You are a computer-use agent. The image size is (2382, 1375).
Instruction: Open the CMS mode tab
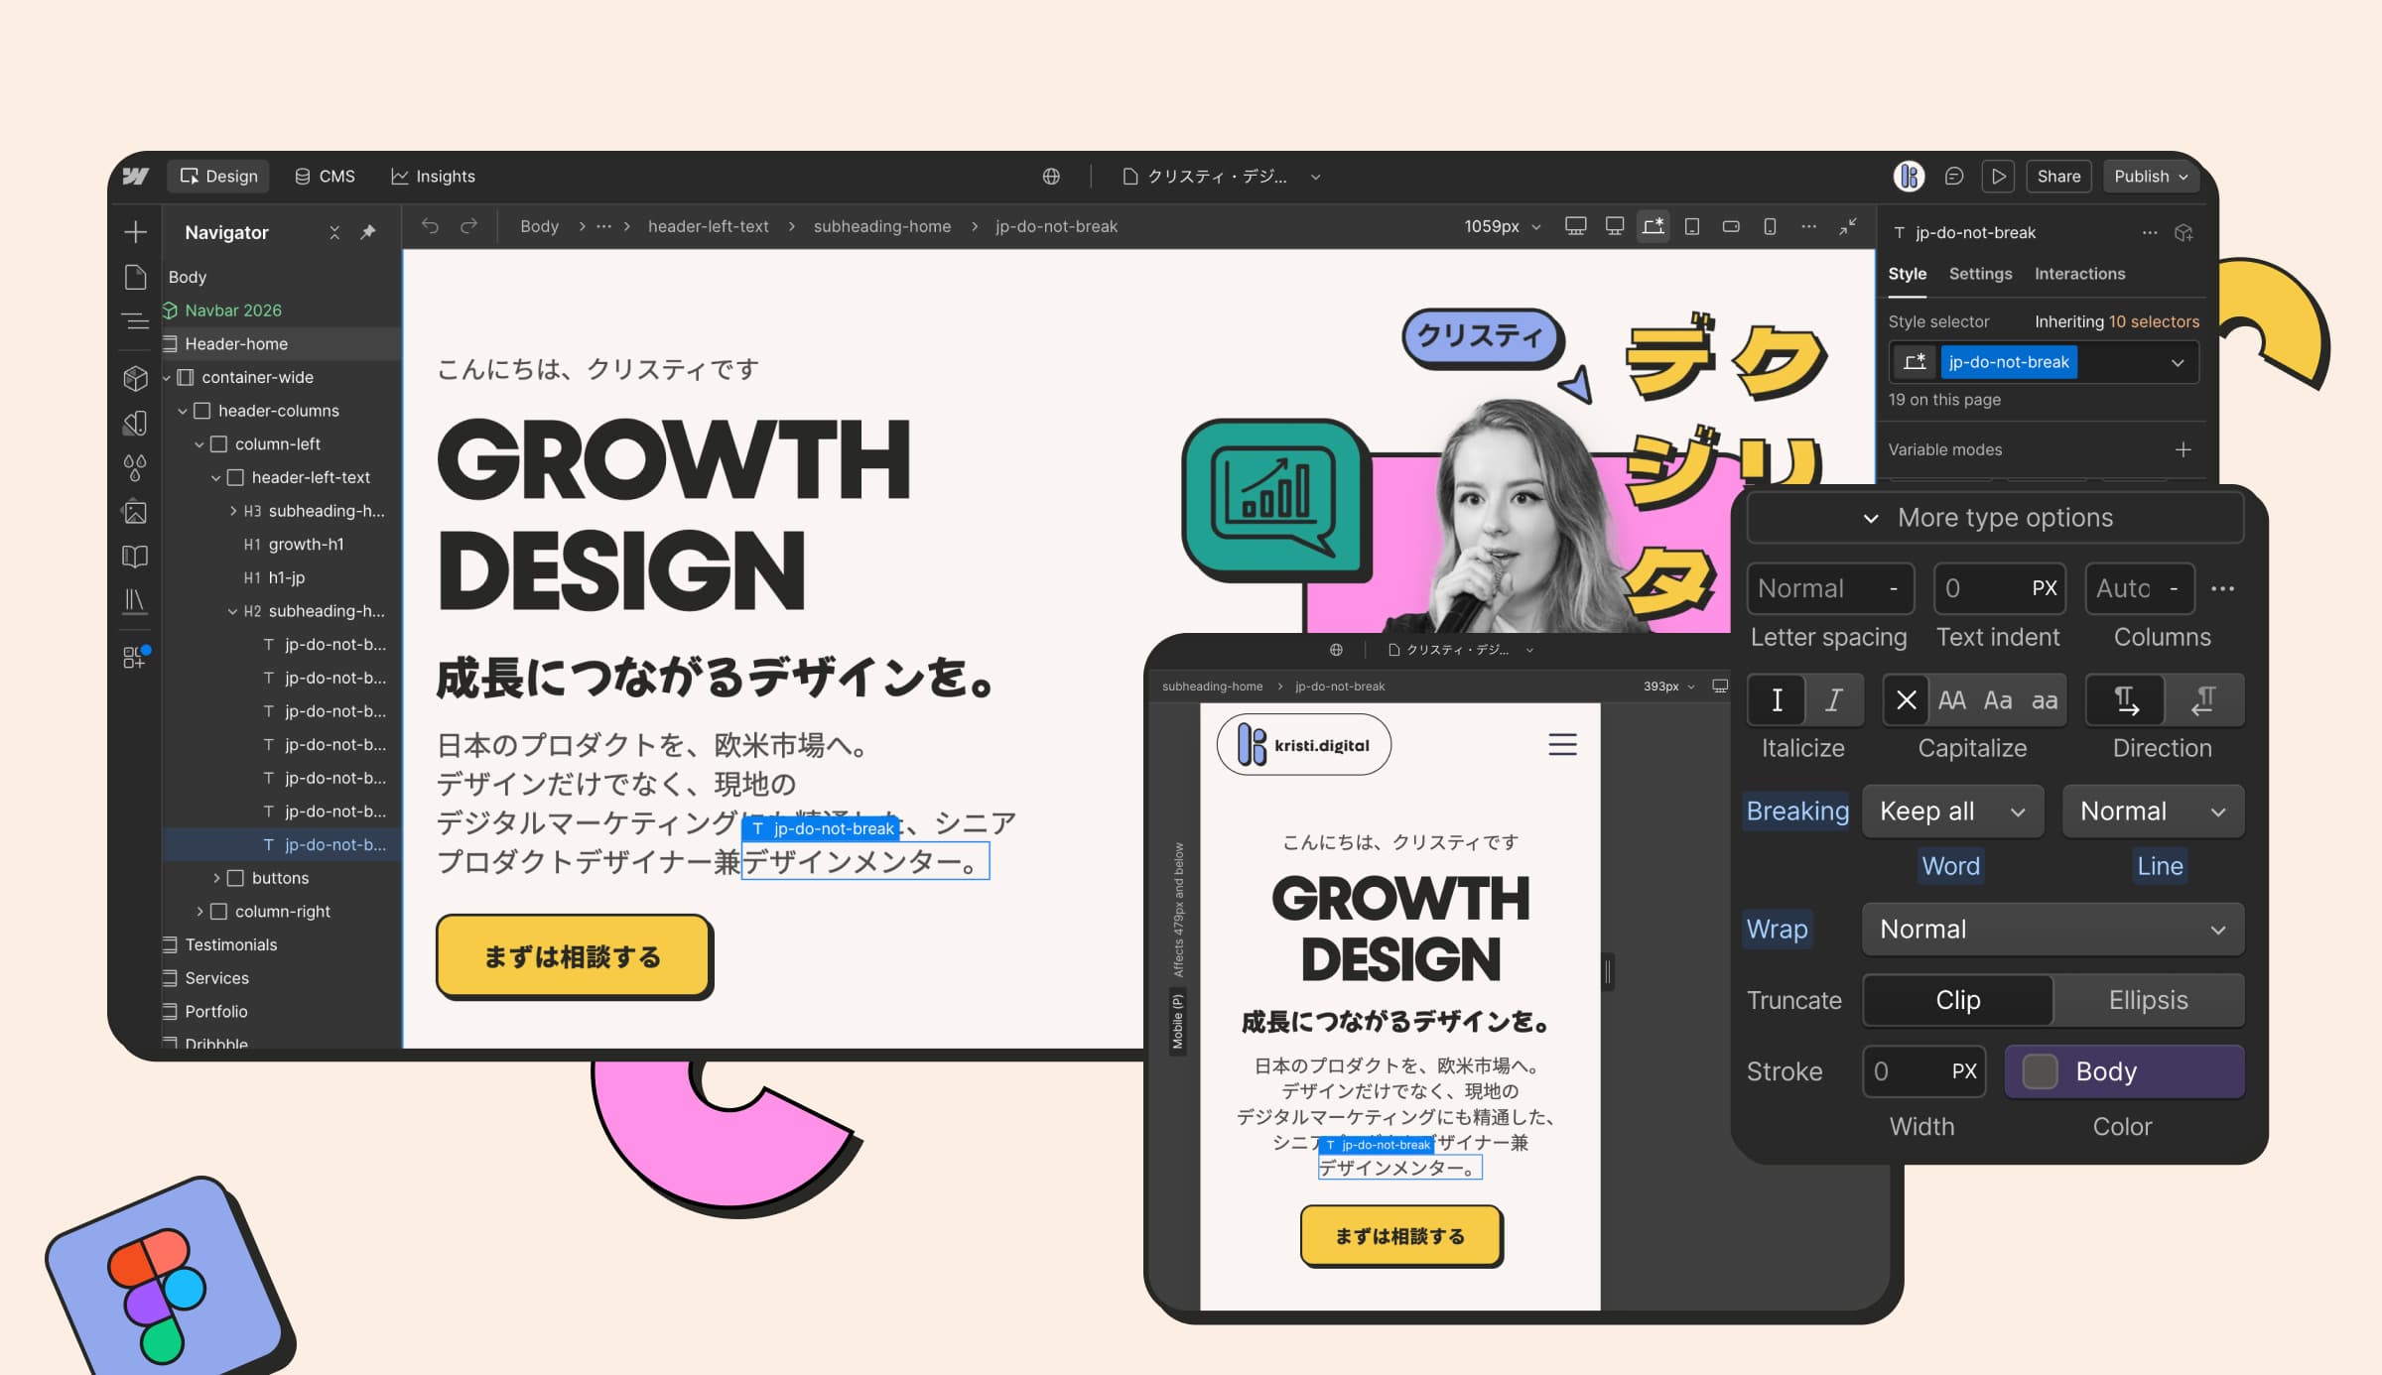pos(325,177)
